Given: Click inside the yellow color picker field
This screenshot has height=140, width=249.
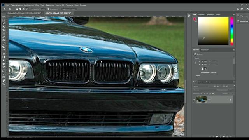Looking at the screenshot, I should 213,31.
